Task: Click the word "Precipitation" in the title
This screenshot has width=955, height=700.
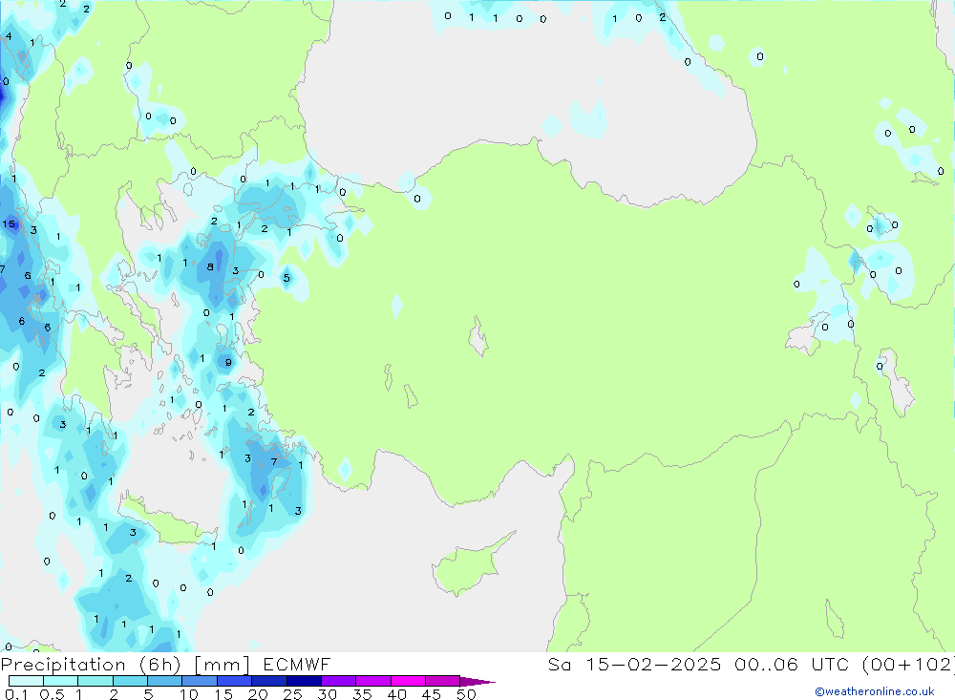Action: (63, 665)
